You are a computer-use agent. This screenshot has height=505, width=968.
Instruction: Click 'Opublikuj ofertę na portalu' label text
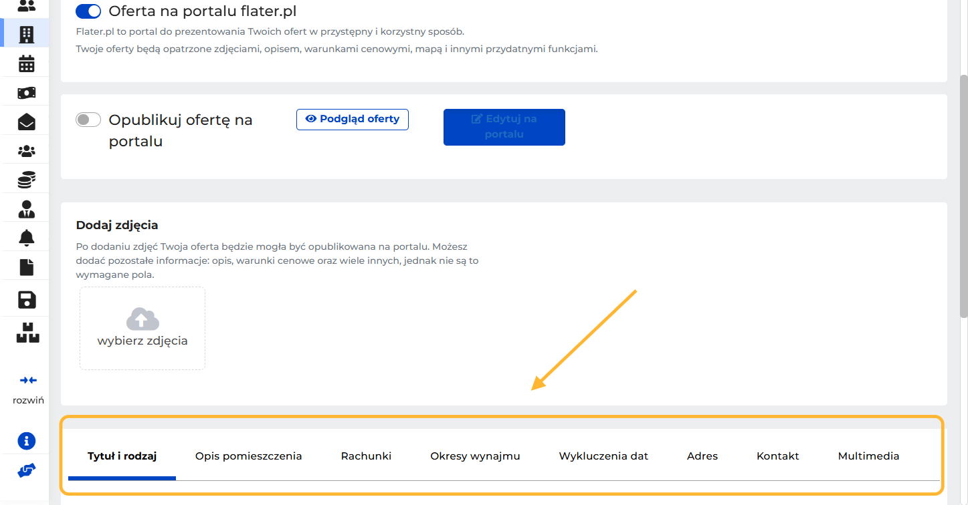coord(181,131)
